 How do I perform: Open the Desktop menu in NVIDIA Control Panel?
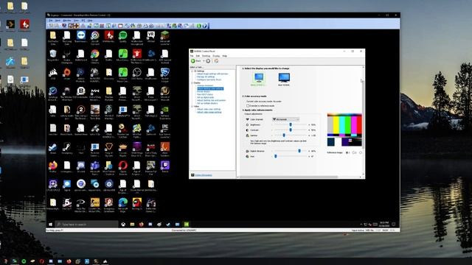pos(206,56)
